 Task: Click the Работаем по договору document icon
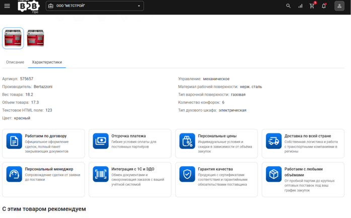14,141
